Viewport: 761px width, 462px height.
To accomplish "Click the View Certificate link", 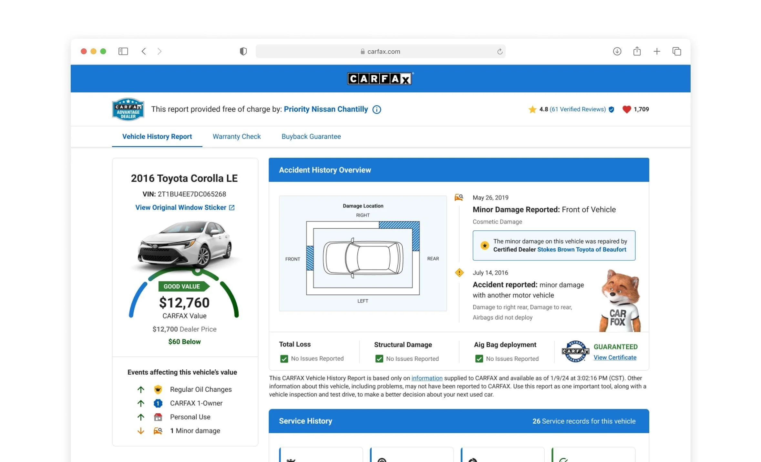I will (x=615, y=357).
